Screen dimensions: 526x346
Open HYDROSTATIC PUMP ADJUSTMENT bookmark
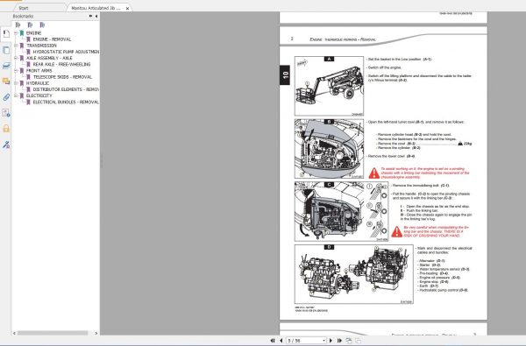[66, 52]
